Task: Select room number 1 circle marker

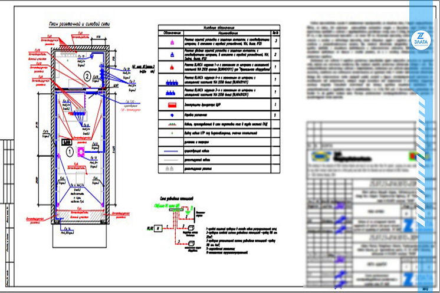Action: tap(68, 152)
